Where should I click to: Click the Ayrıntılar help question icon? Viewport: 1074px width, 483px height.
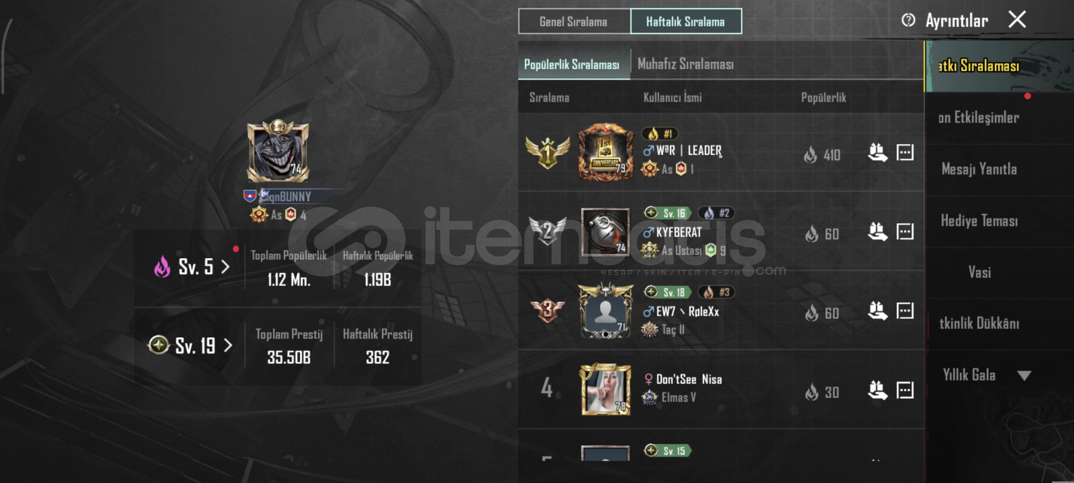pos(908,20)
